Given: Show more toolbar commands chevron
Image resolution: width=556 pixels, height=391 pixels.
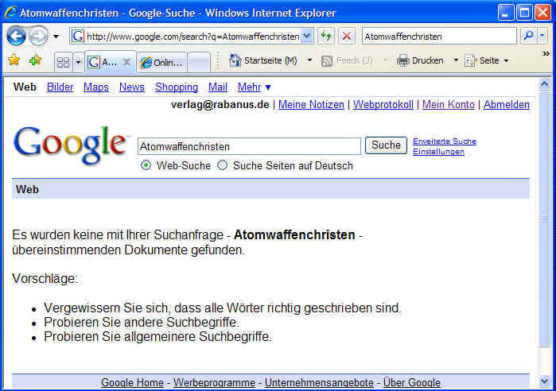Looking at the screenshot, I should click(546, 54).
